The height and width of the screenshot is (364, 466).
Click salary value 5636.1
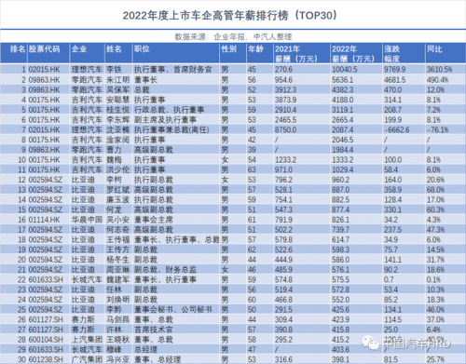[342, 80]
